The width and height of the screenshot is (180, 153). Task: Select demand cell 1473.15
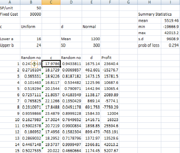pyautogui.click(x=91, y=76)
